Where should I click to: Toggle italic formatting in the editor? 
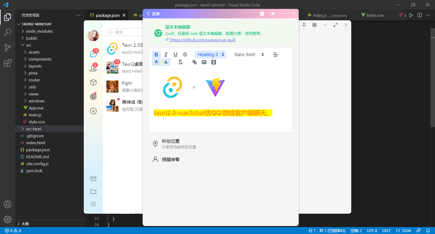click(x=166, y=55)
